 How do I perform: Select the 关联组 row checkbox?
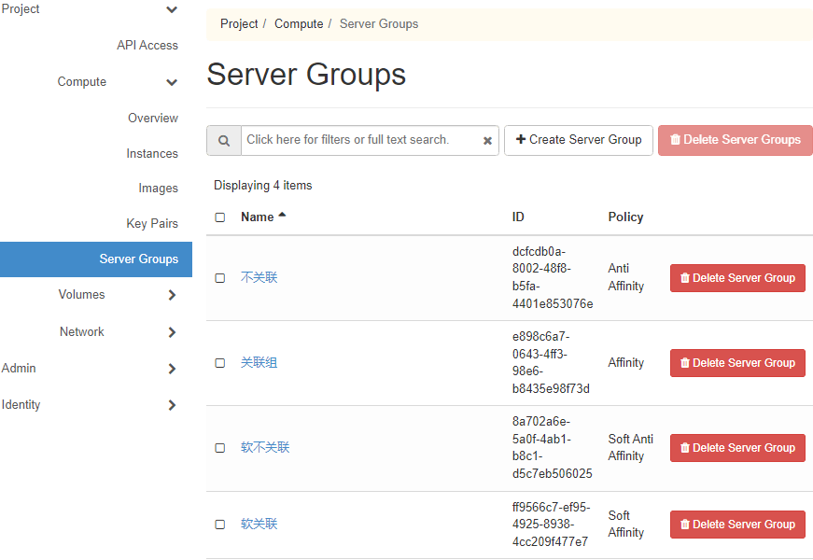tap(220, 363)
